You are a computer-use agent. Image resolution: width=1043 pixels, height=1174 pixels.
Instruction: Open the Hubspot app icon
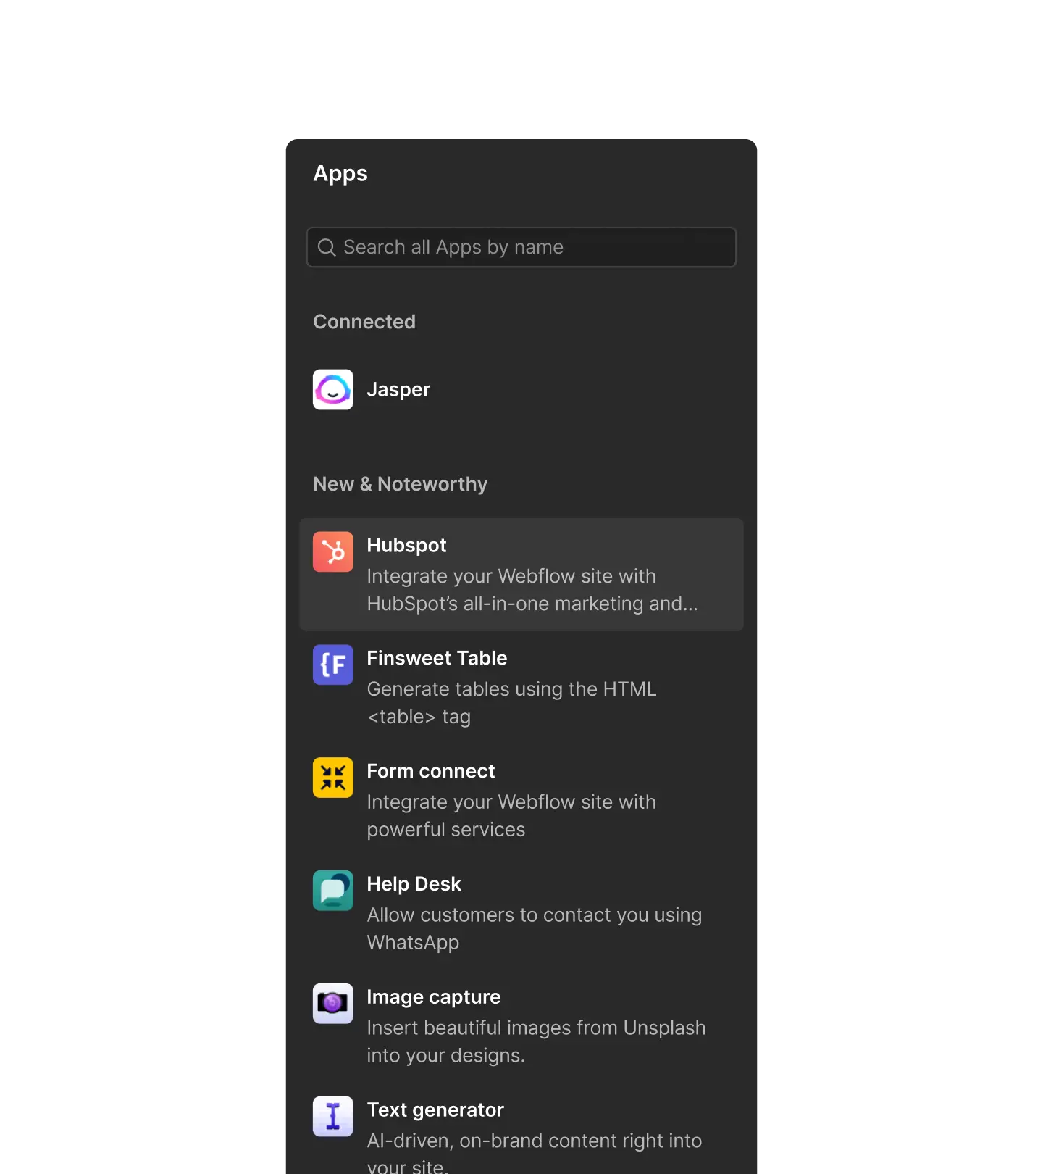click(x=332, y=552)
